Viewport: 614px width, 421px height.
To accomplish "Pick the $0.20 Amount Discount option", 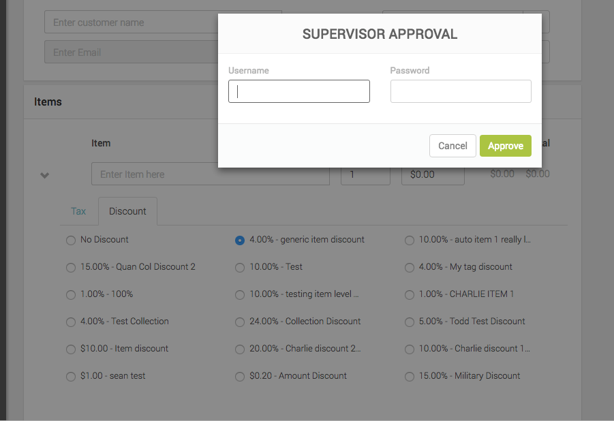I will (240, 376).
